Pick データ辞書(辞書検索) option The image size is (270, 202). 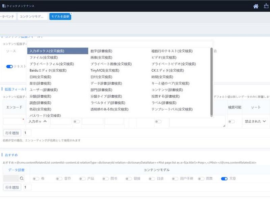tap(106, 83)
